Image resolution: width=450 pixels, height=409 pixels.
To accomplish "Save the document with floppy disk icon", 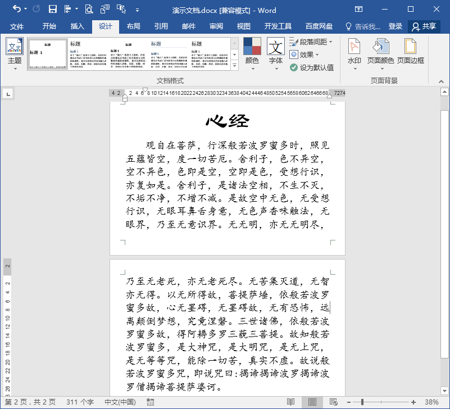I will pyautogui.click(x=52, y=9).
